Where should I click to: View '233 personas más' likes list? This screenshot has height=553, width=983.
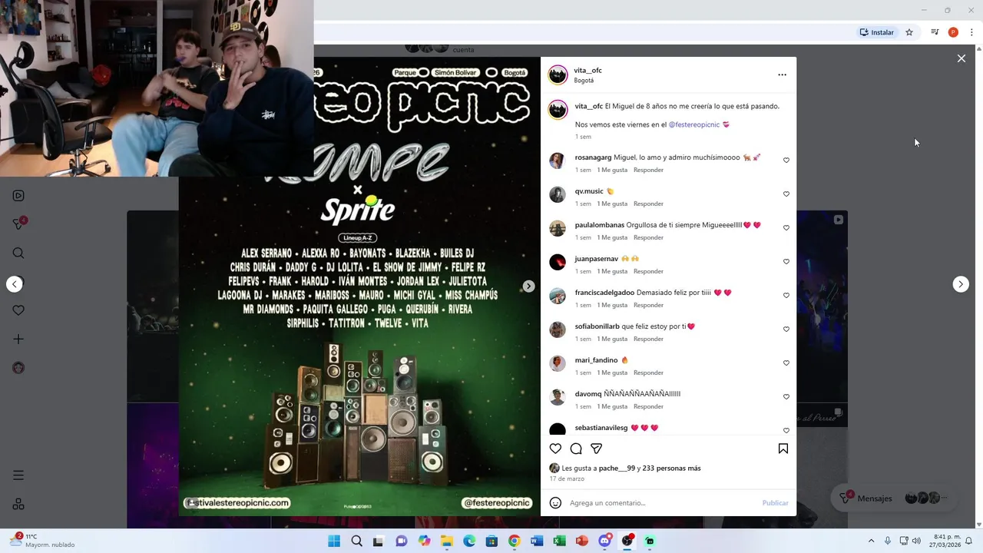point(671,468)
